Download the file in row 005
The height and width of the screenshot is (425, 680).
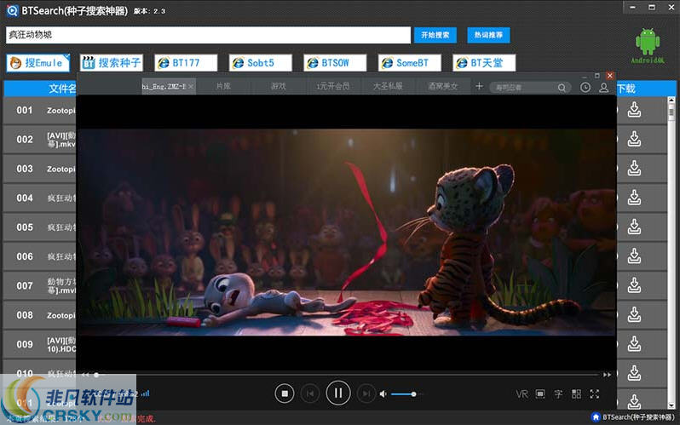[x=634, y=227]
